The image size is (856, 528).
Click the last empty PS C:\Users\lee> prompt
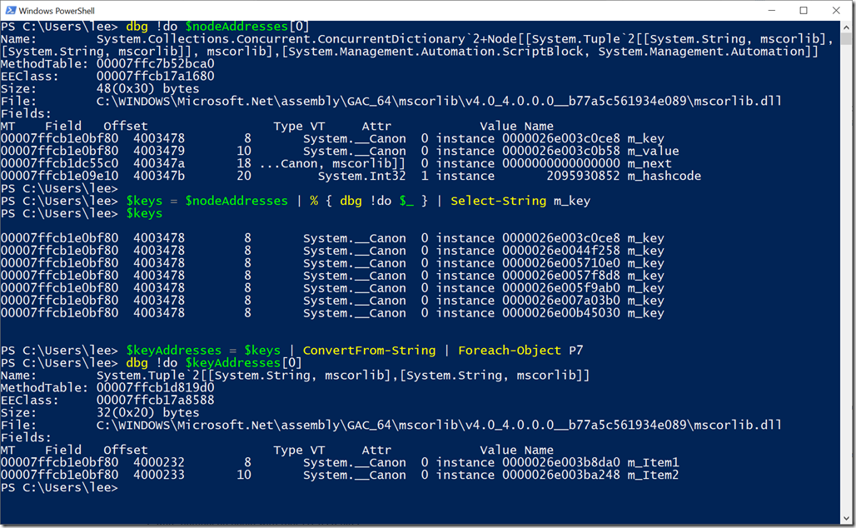point(59,487)
